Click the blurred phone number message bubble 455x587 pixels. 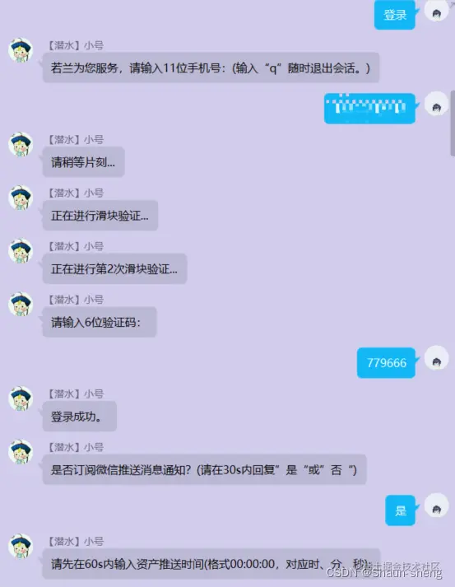tap(369, 108)
